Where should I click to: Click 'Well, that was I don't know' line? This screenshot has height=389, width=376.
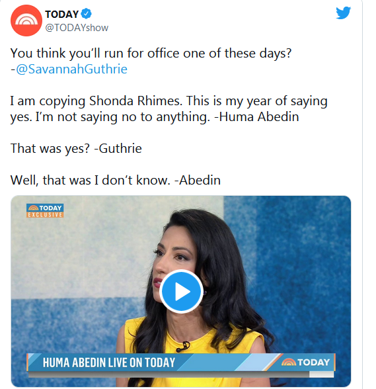(116, 180)
